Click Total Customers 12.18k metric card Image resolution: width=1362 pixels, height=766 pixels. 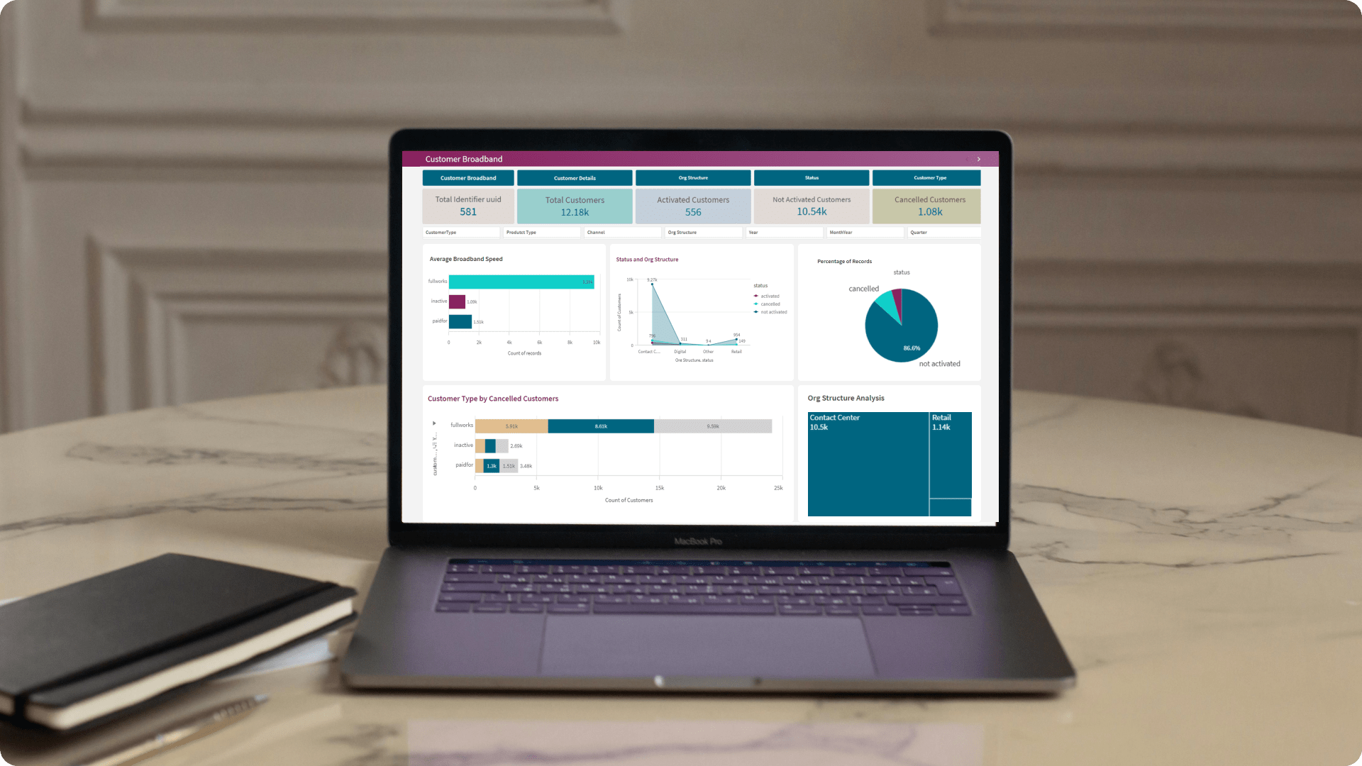(575, 205)
